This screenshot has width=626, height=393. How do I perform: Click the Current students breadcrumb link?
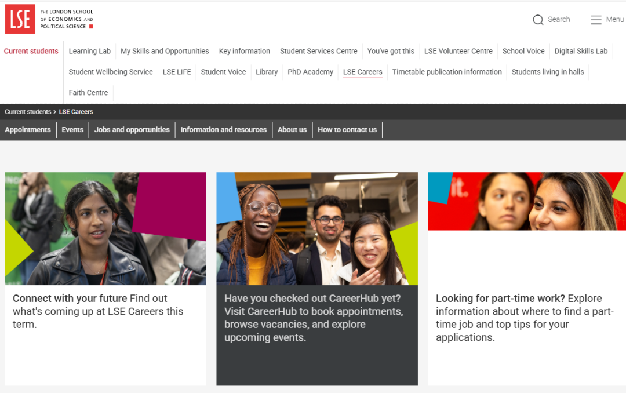[28, 112]
